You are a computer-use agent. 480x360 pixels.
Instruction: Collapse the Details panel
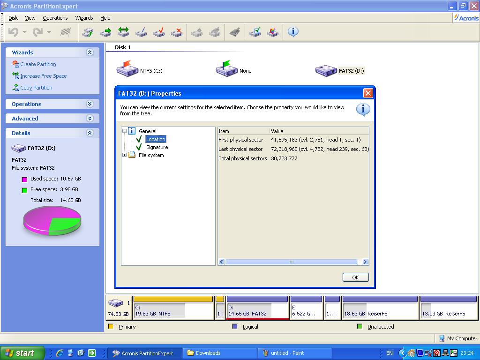point(90,133)
